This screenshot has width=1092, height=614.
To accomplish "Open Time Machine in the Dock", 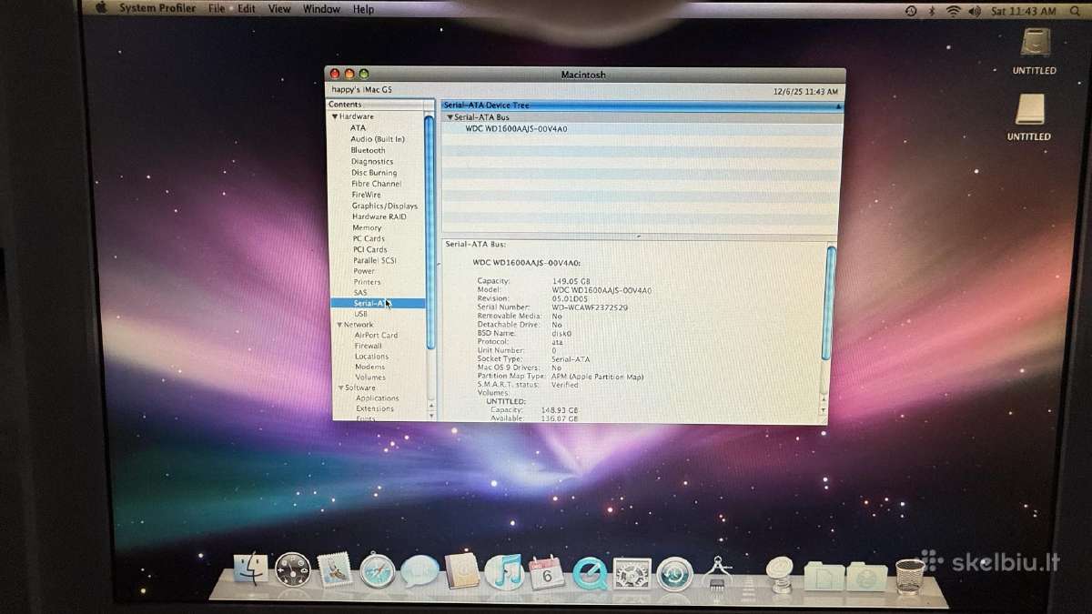I will click(675, 574).
